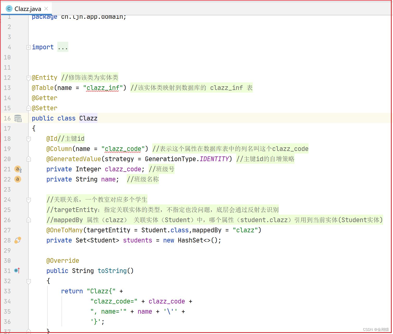Select the Clazz.java editor tab
Viewport: 393px width, 334px height.
[x=26, y=9]
